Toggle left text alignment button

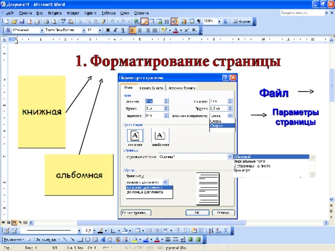[132, 31]
